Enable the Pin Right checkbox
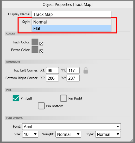 [x=64, y=98]
